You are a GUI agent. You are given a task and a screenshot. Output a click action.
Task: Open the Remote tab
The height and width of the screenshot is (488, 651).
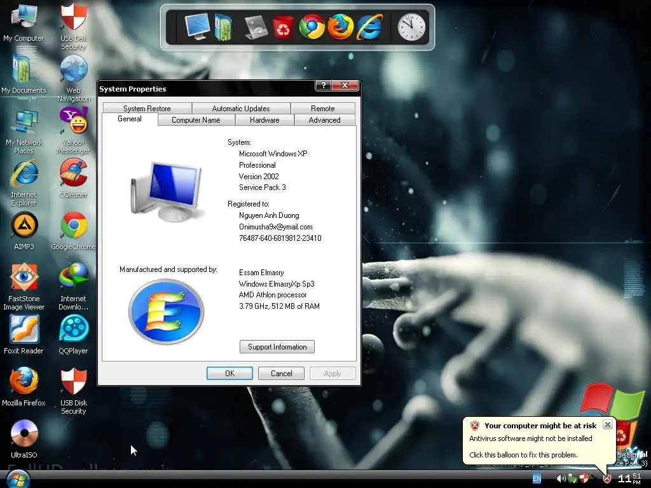click(x=322, y=108)
